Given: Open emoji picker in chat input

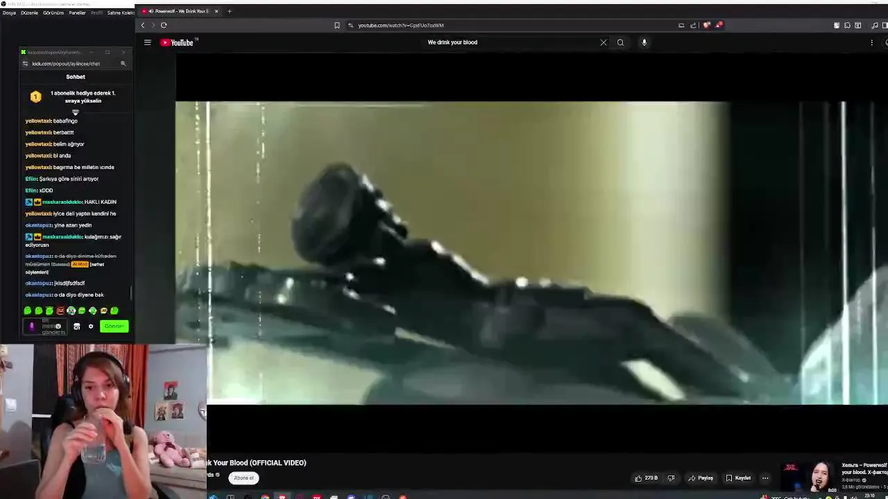Looking at the screenshot, I should pos(58,326).
